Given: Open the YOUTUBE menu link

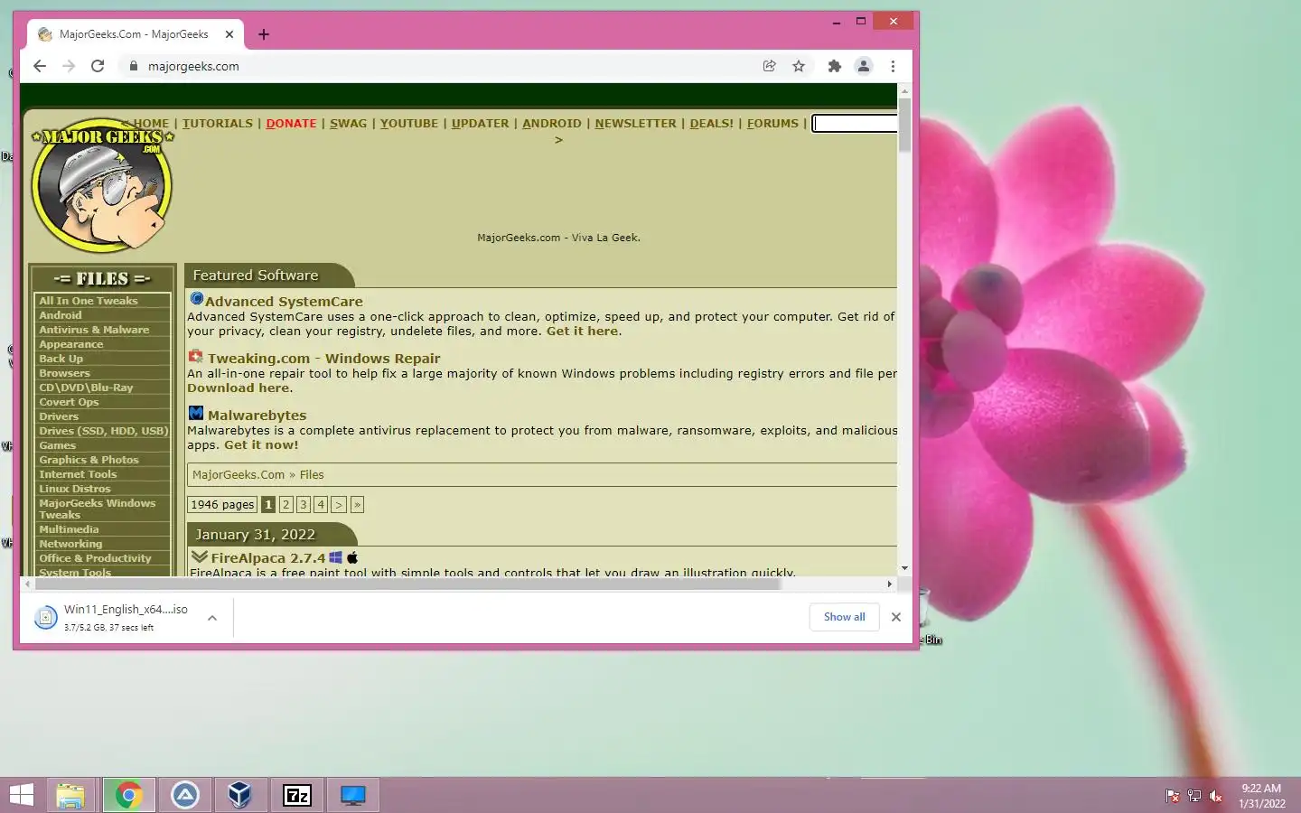Looking at the screenshot, I should click(x=409, y=124).
